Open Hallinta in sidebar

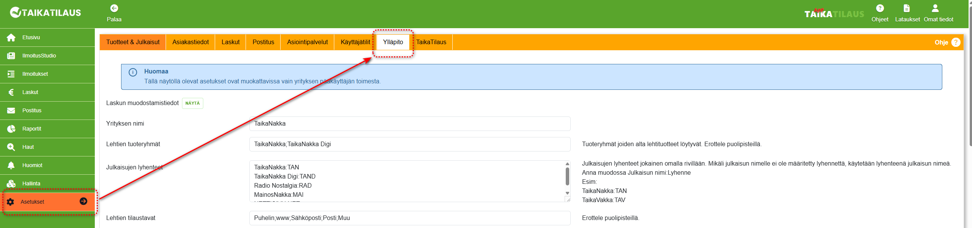click(x=47, y=183)
